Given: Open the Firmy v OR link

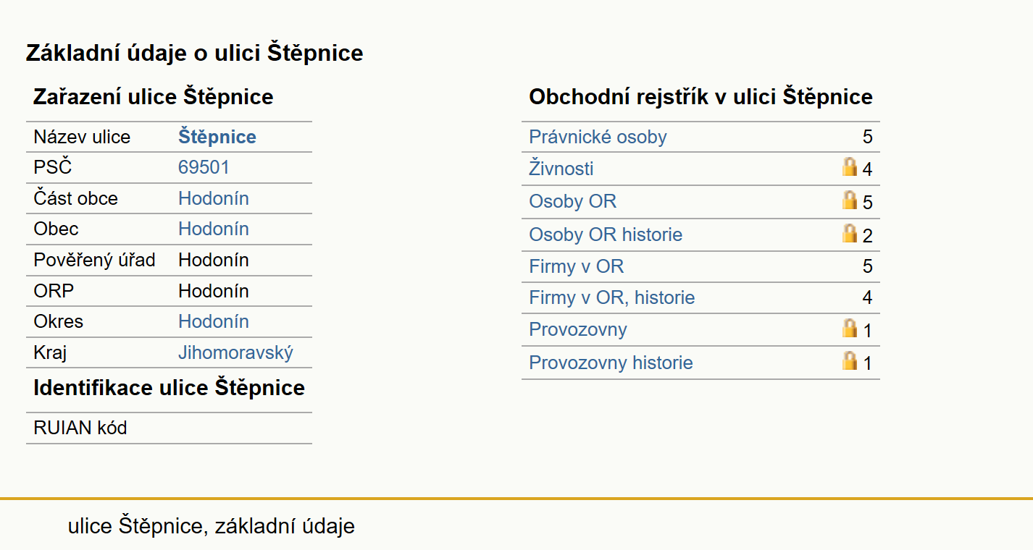Looking at the screenshot, I should [576, 266].
